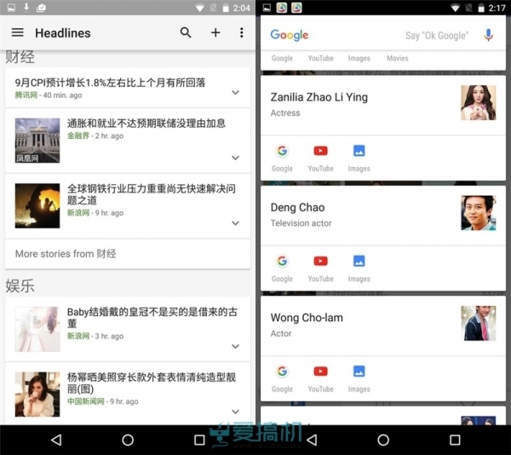The image size is (511, 455).
Task: Tap the Google logo in search bar
Action: (289, 35)
